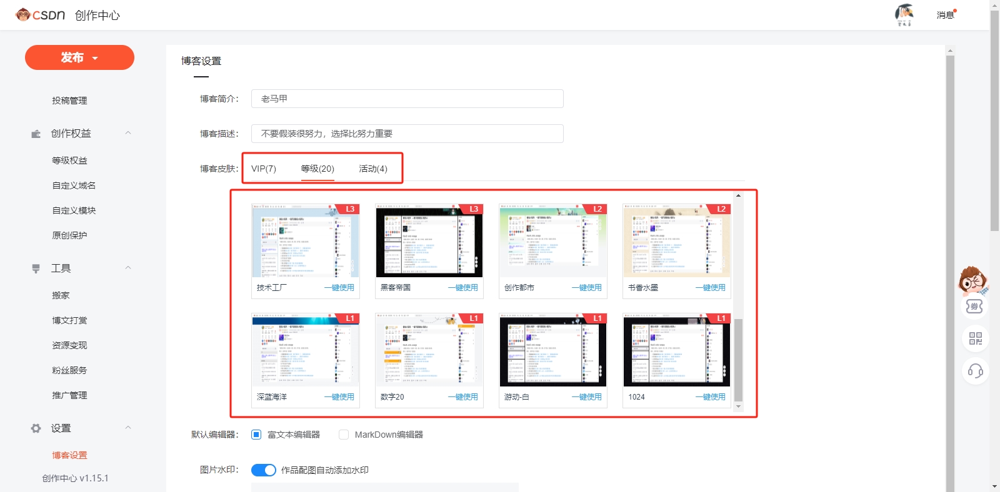Switch to the 活动(4) skin tab

[373, 169]
